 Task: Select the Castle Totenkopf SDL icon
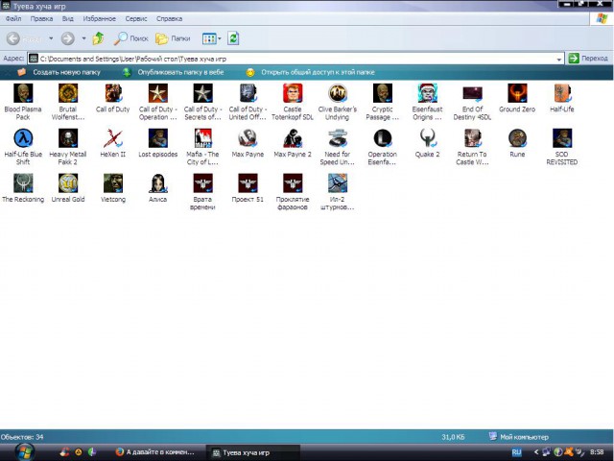click(x=293, y=93)
